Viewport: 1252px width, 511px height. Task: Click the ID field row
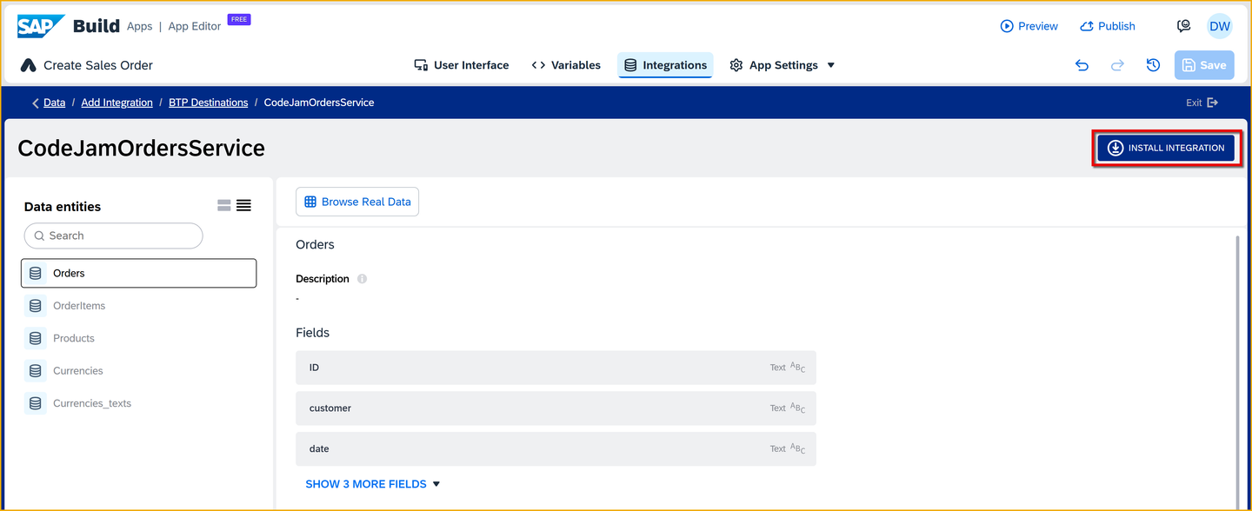[556, 368]
